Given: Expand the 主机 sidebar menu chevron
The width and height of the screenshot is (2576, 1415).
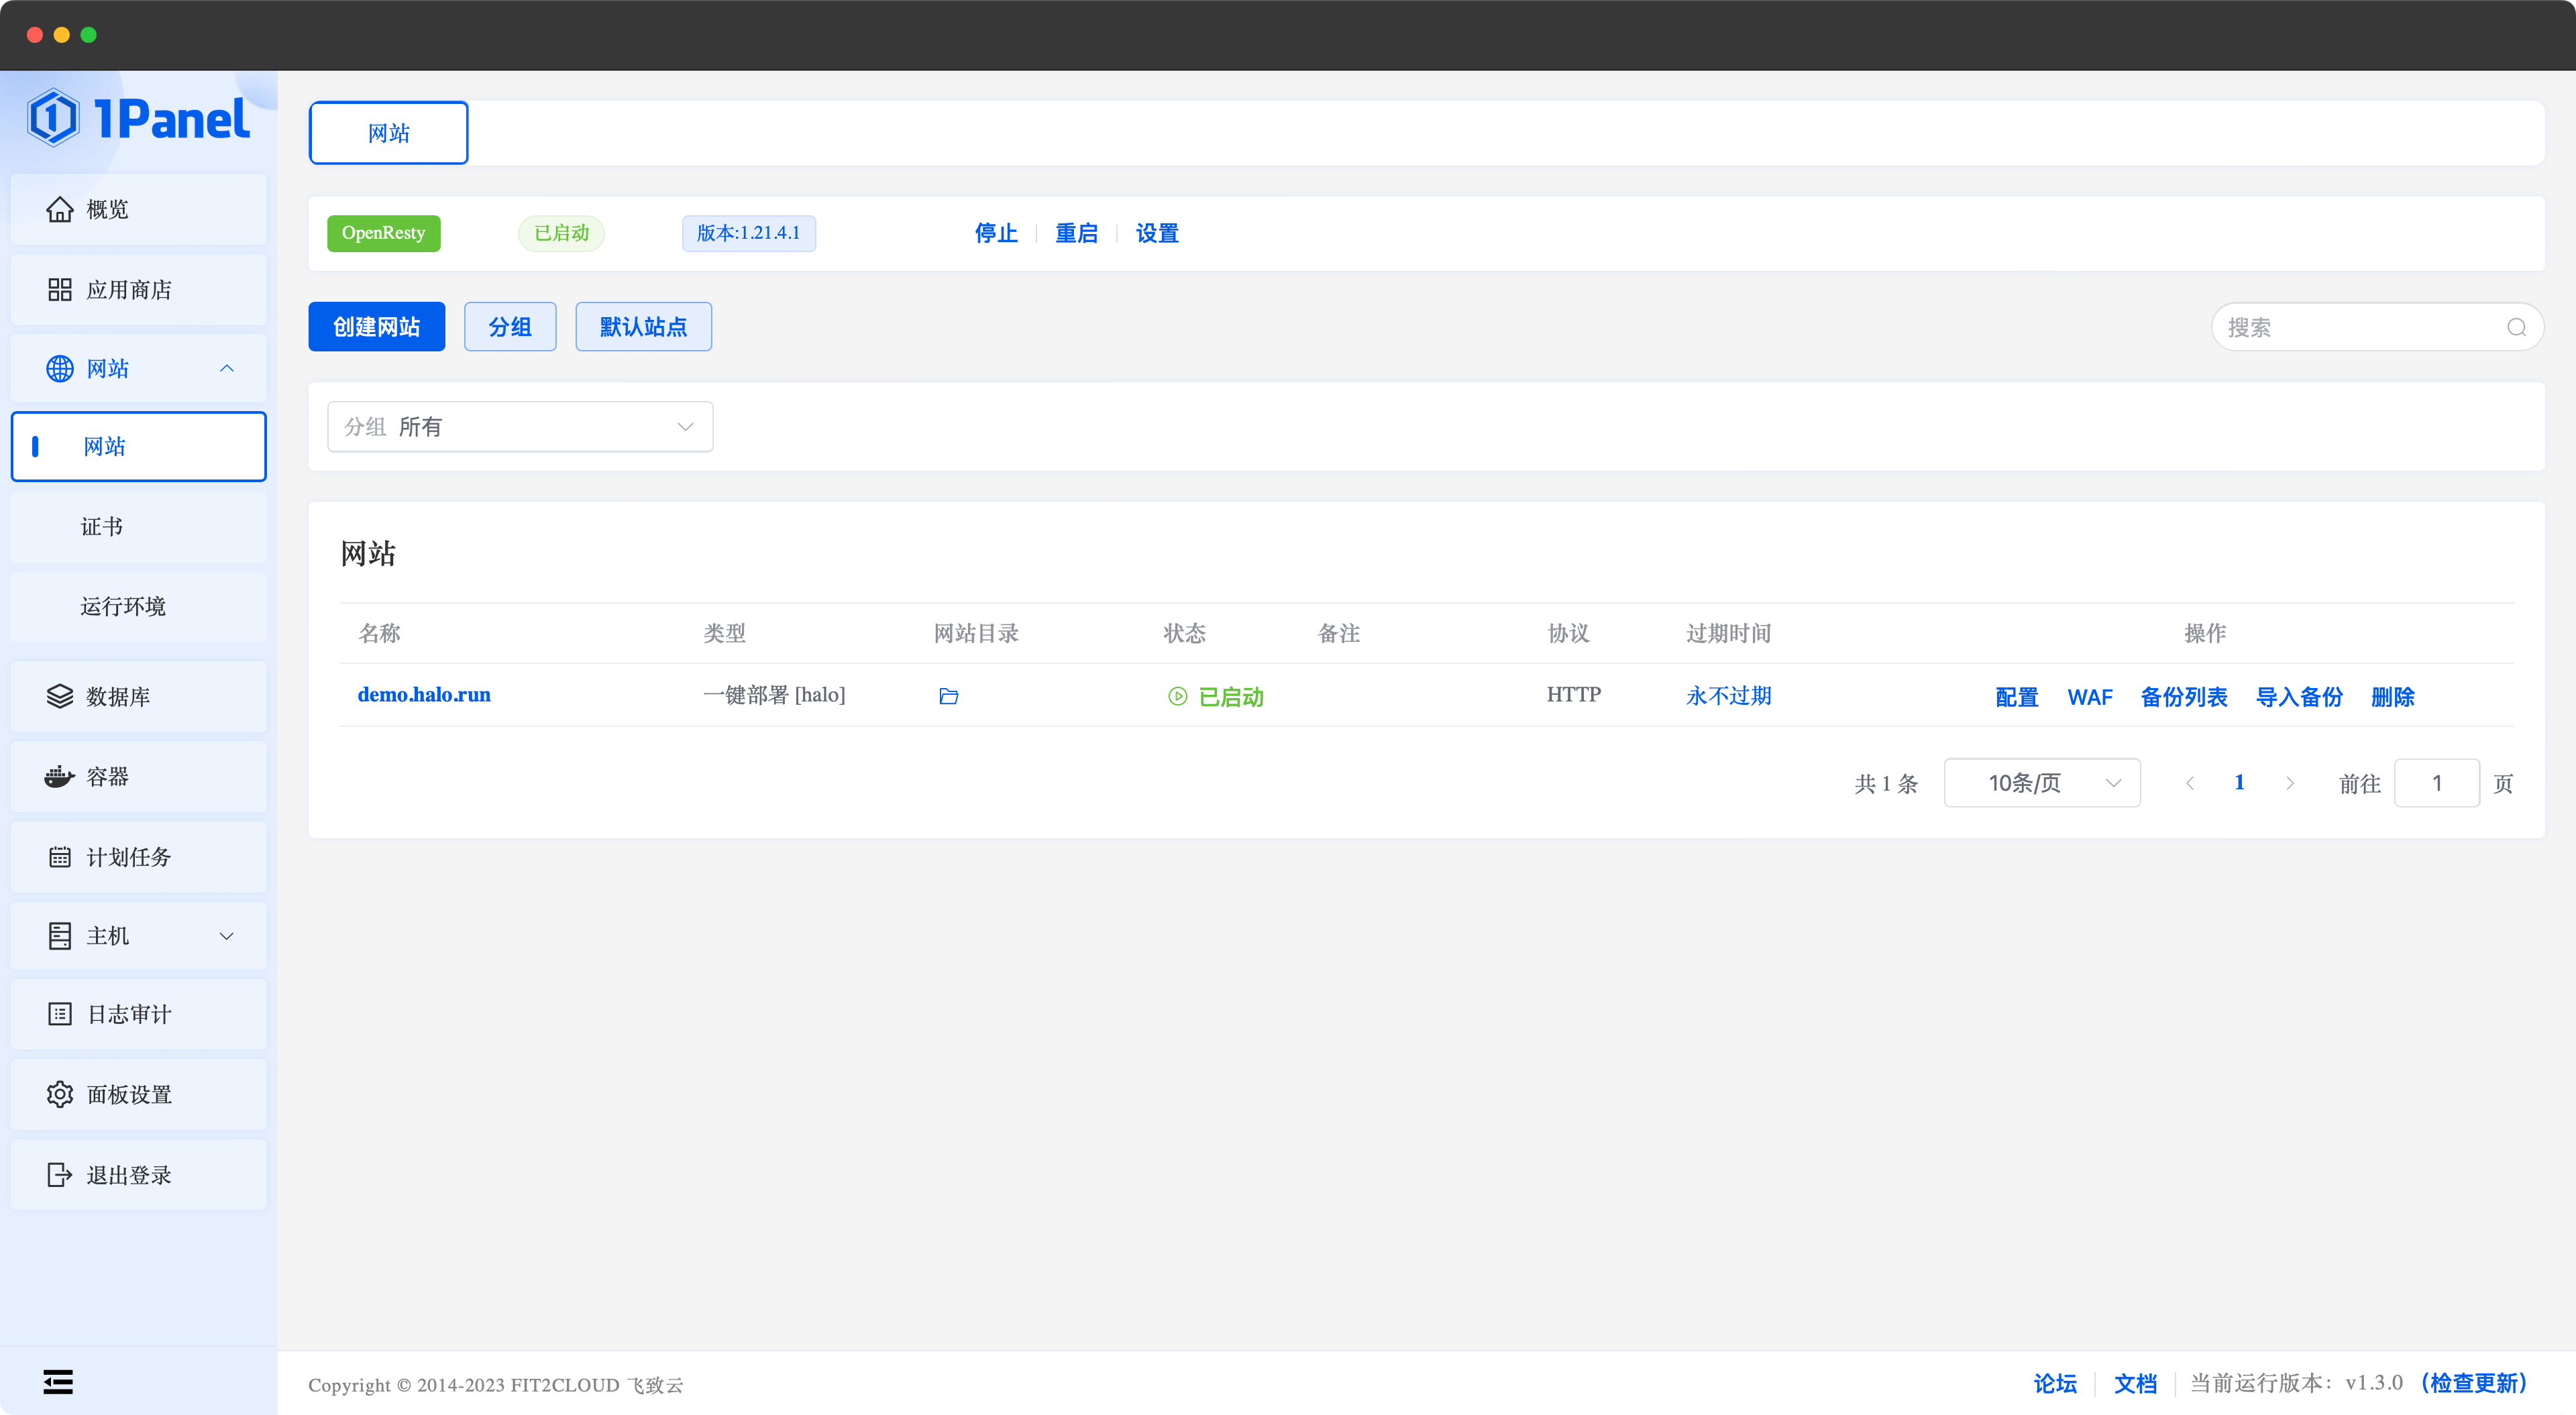Looking at the screenshot, I should coord(226,936).
